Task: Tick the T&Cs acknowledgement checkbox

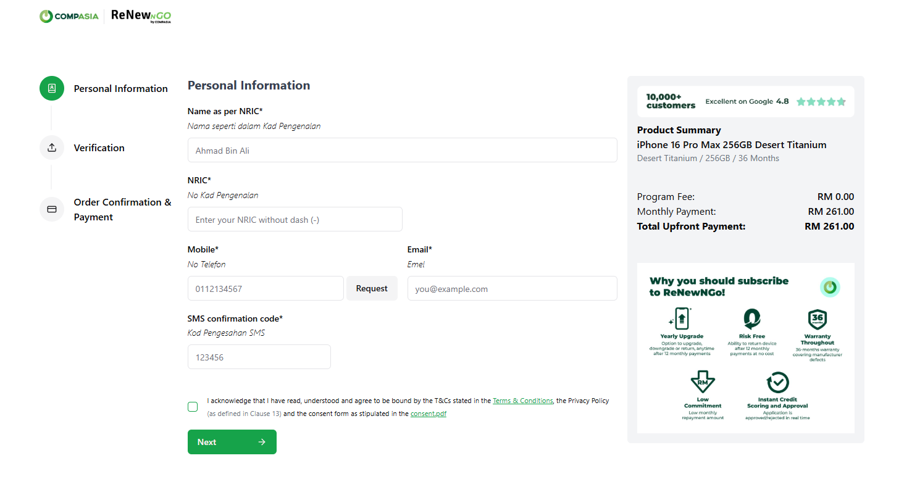Action: [x=193, y=407]
